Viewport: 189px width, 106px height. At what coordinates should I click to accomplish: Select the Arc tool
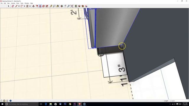click(22, 6)
